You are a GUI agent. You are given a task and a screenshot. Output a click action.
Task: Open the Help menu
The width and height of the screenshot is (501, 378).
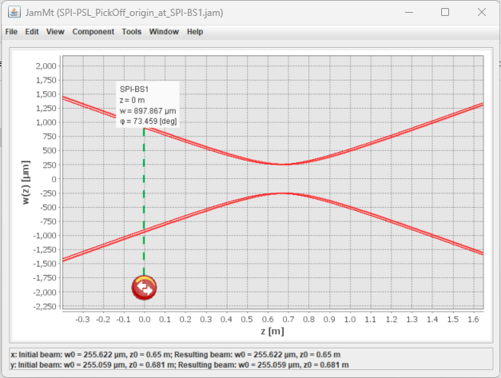click(x=195, y=32)
